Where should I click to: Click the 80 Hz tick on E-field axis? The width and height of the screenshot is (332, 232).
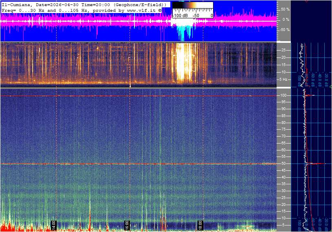283,123
